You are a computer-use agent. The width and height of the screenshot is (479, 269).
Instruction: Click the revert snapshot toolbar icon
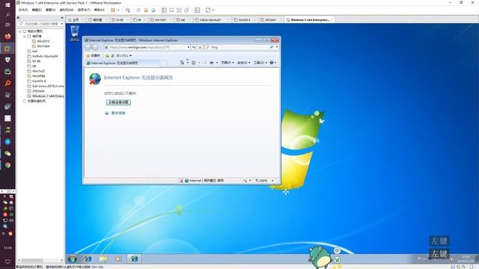tap(146, 10)
